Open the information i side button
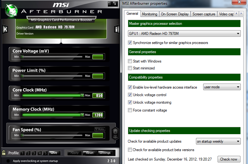 coord(117,29)
